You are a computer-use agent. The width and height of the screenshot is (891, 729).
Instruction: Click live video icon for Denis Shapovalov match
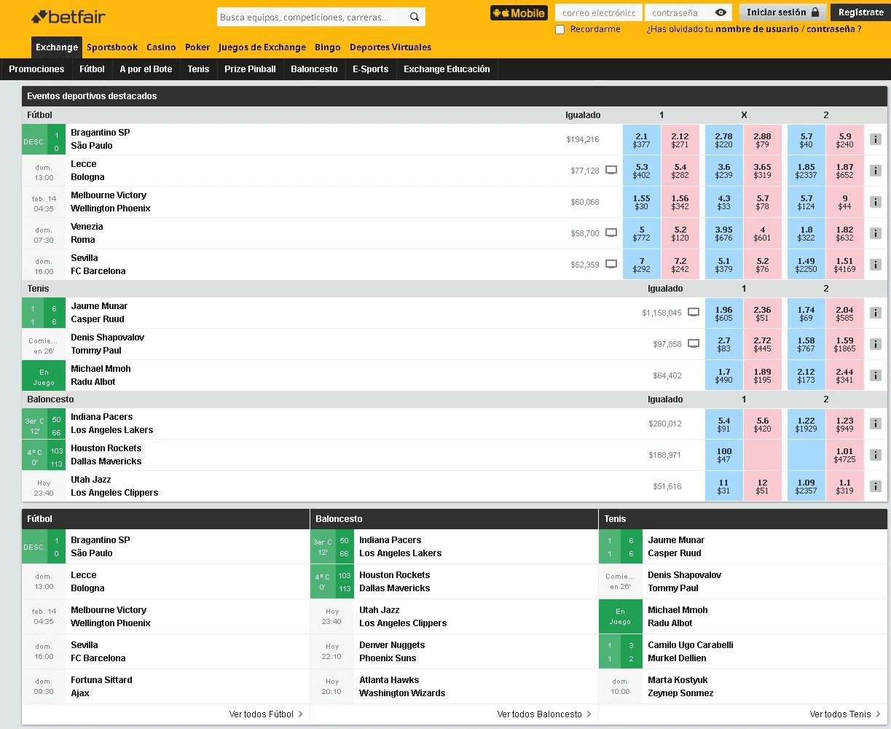pyautogui.click(x=694, y=344)
